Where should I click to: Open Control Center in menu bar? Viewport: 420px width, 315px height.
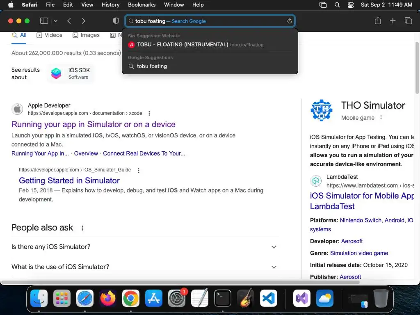pos(351,5)
